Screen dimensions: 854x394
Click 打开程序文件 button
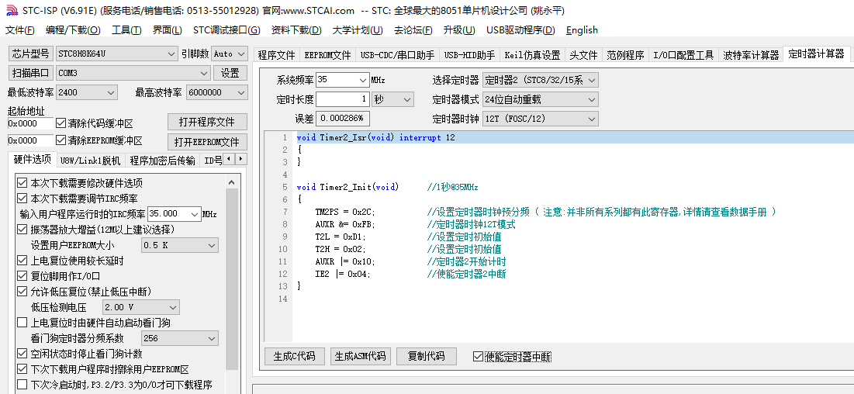point(207,122)
